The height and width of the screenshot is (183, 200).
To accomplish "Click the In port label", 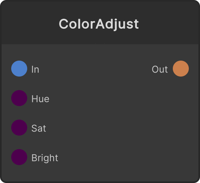I will click(x=35, y=69).
